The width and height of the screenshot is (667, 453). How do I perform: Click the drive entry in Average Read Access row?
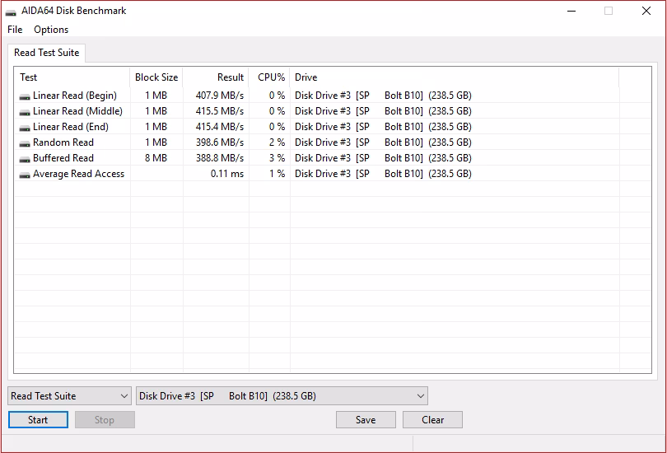click(x=383, y=174)
